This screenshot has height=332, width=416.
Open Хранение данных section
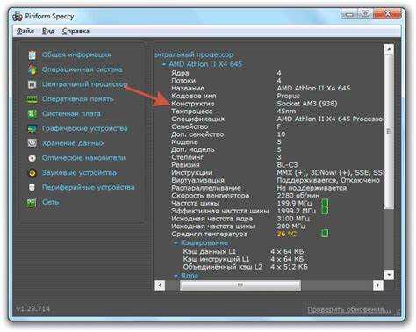click(x=74, y=143)
